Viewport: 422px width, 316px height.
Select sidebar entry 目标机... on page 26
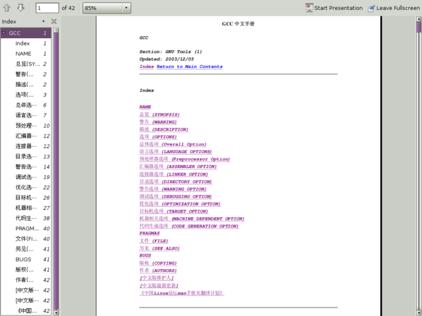pyautogui.click(x=26, y=197)
